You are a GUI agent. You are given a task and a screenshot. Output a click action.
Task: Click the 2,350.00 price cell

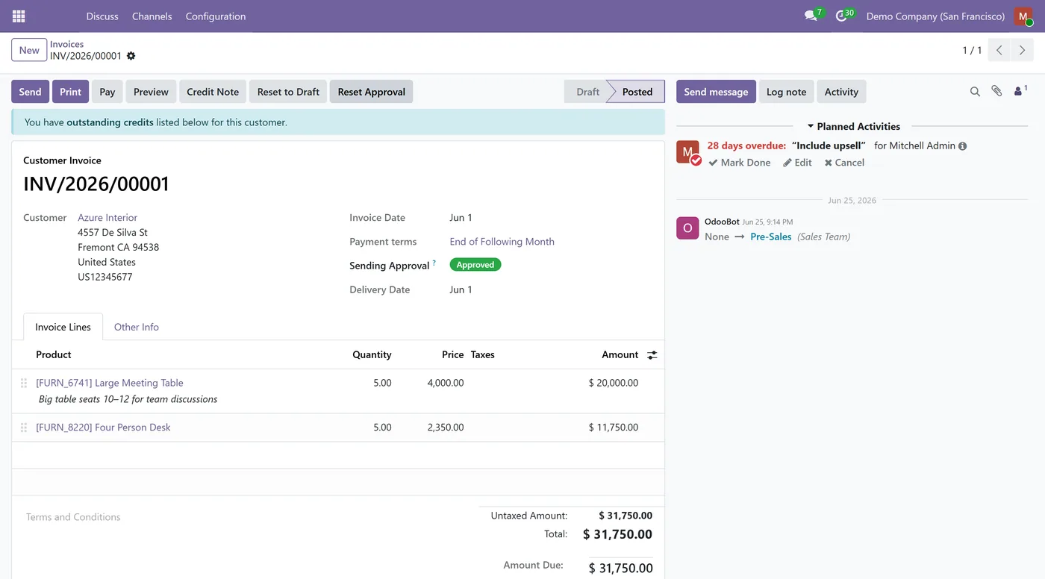point(446,428)
